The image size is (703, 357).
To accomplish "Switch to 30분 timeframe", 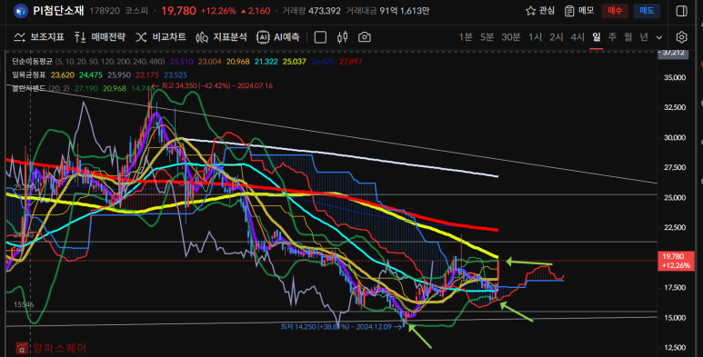I will click(x=511, y=37).
